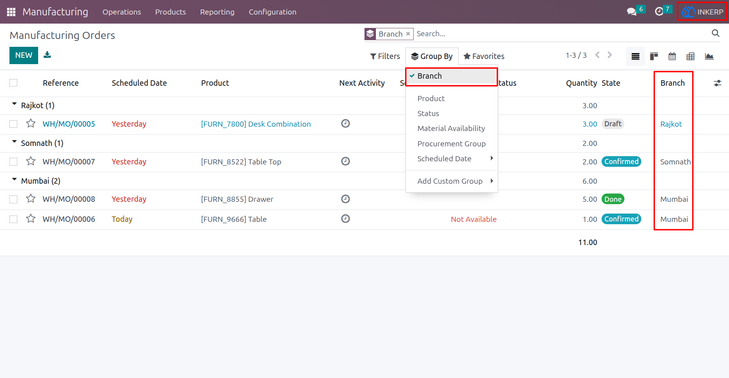Open activity clock for WH/MO/00008
Viewport: 729px width, 378px height.
point(346,199)
